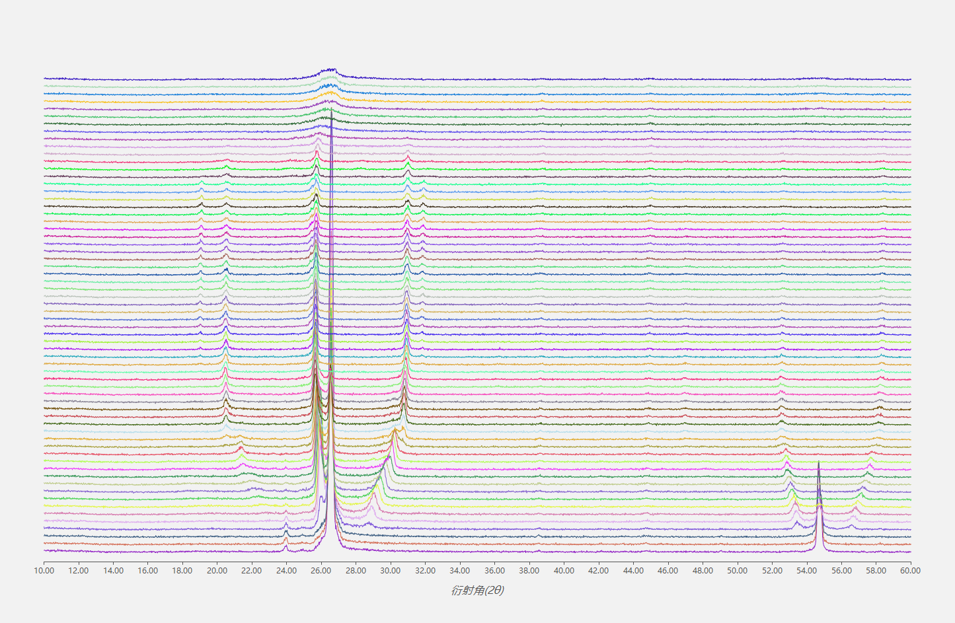The height and width of the screenshot is (623, 955).
Task: Click the 58.00 x-axis tick label
Action: pos(876,571)
